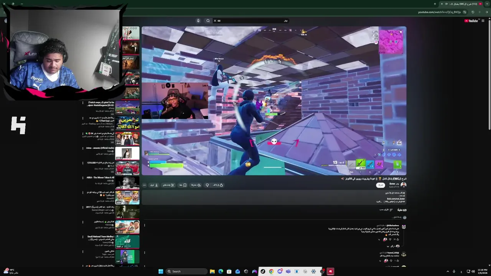Open the kick.com/not_boter link in description

(396, 199)
